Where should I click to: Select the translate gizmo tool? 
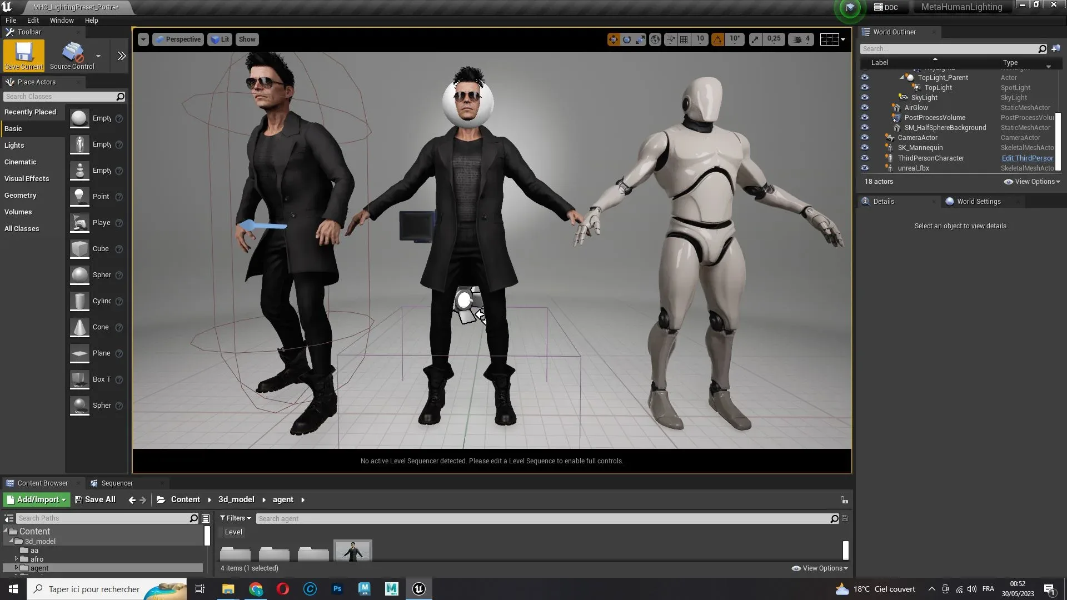[613, 39]
